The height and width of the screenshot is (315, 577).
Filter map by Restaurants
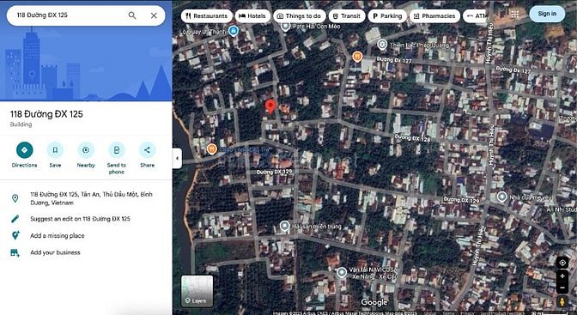(207, 16)
